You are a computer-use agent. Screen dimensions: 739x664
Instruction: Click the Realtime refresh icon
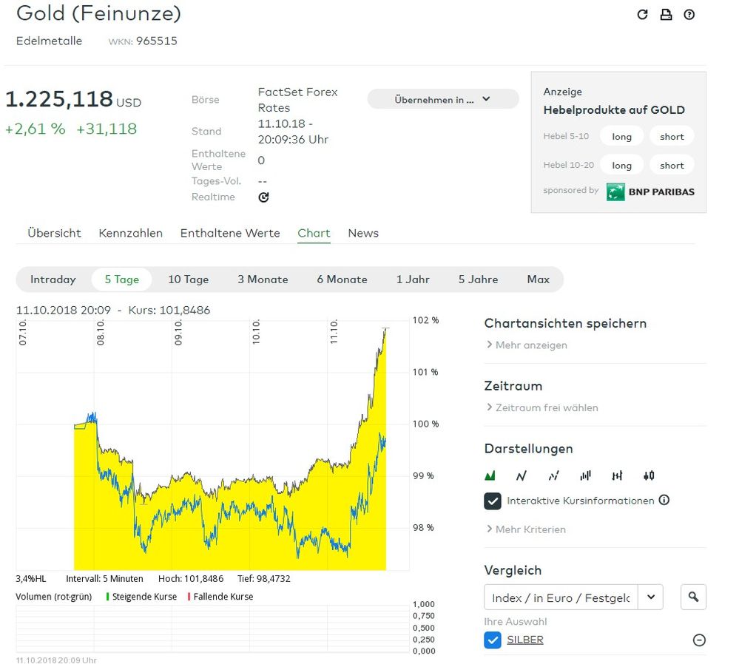coord(263,197)
